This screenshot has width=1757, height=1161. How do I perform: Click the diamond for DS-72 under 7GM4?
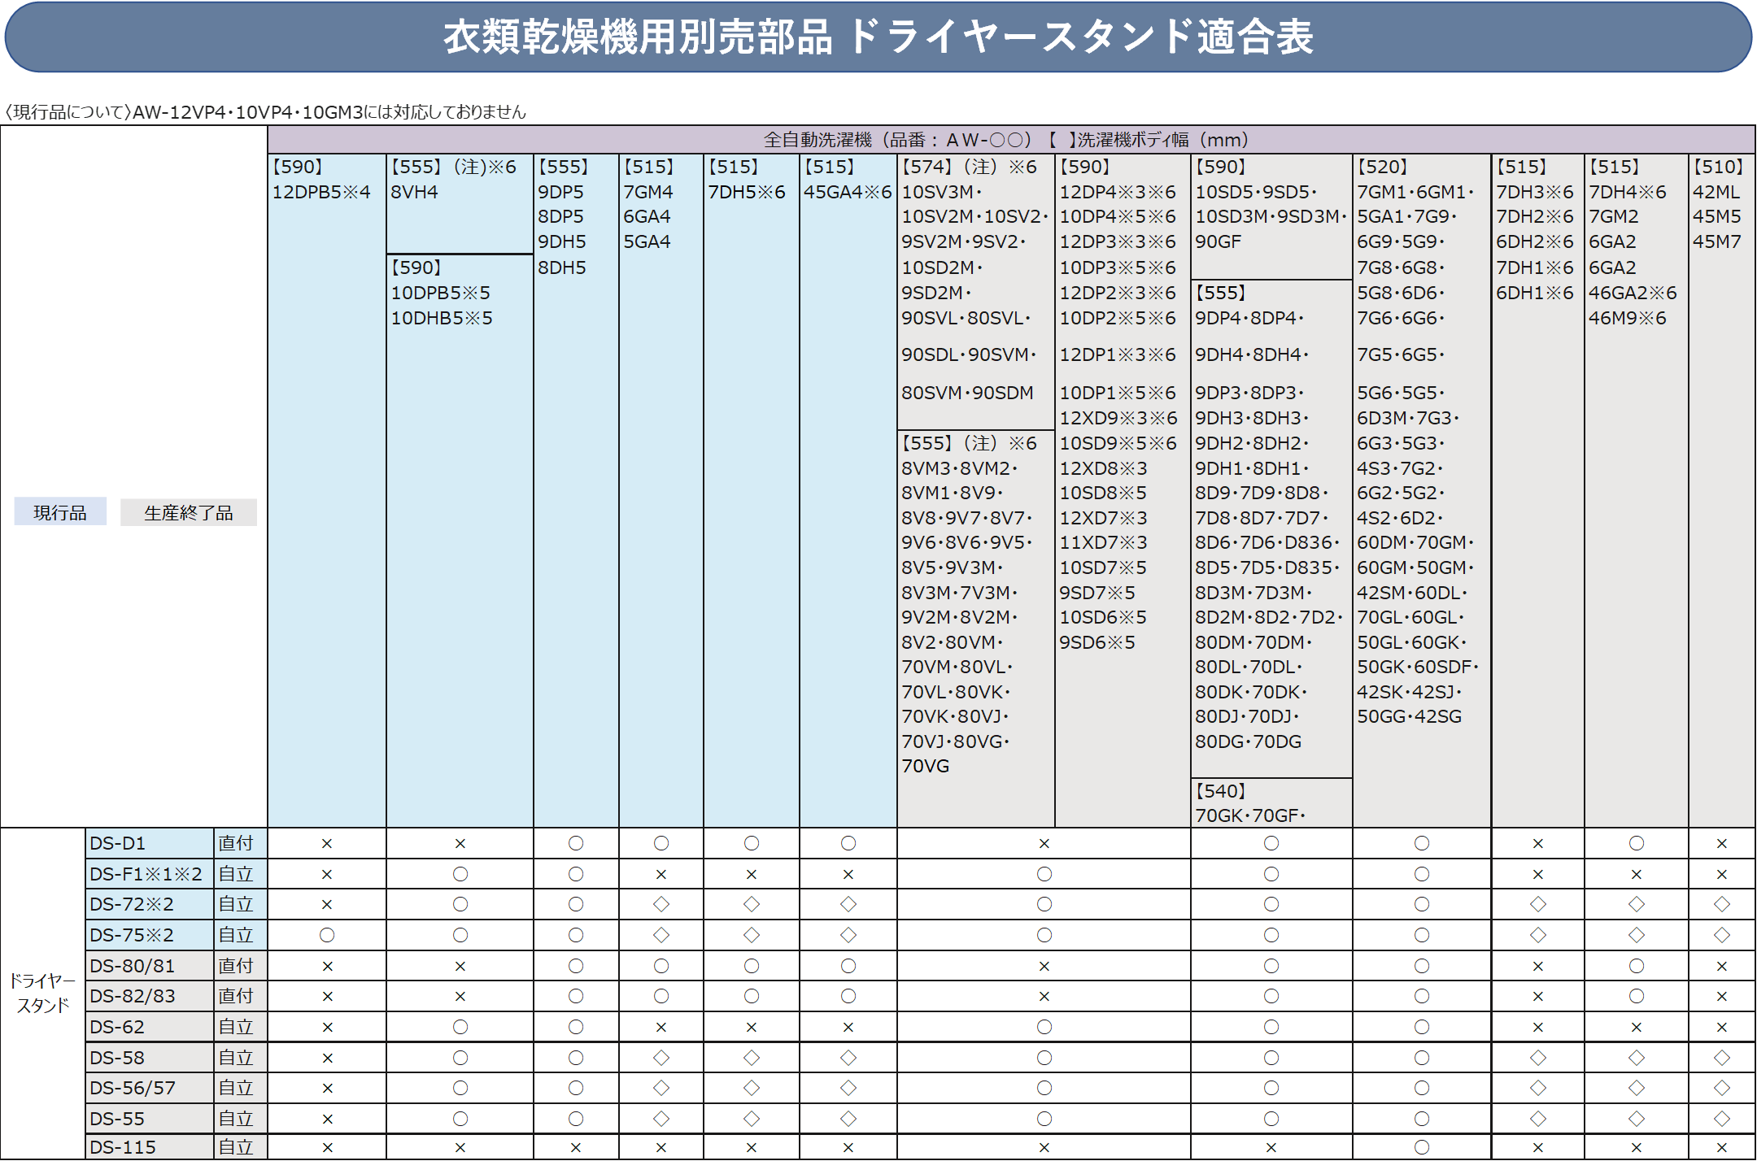coord(661,904)
